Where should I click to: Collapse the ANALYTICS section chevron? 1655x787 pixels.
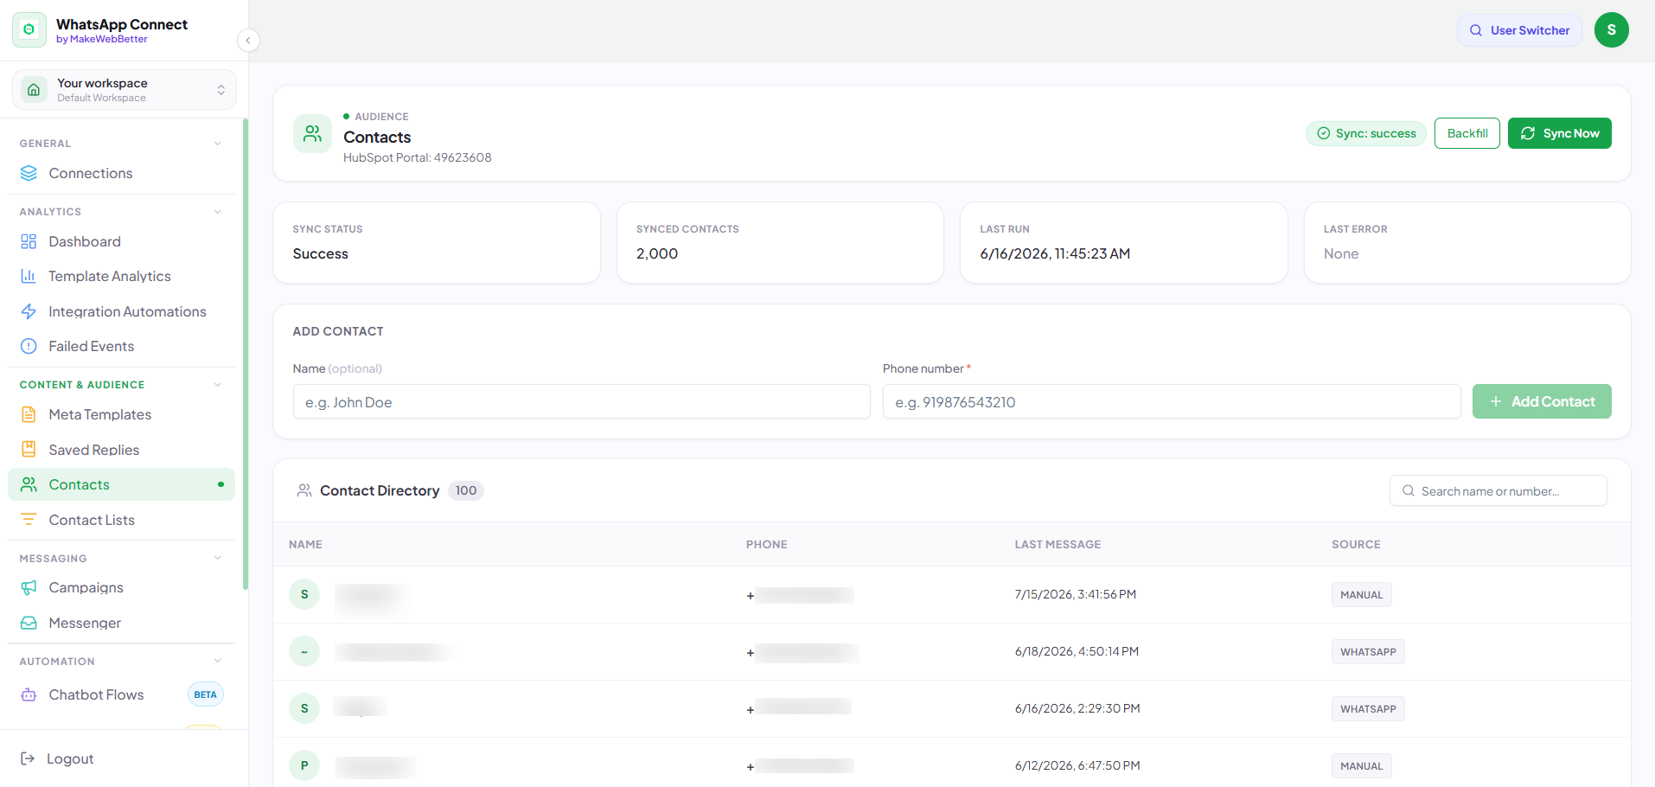tap(218, 212)
